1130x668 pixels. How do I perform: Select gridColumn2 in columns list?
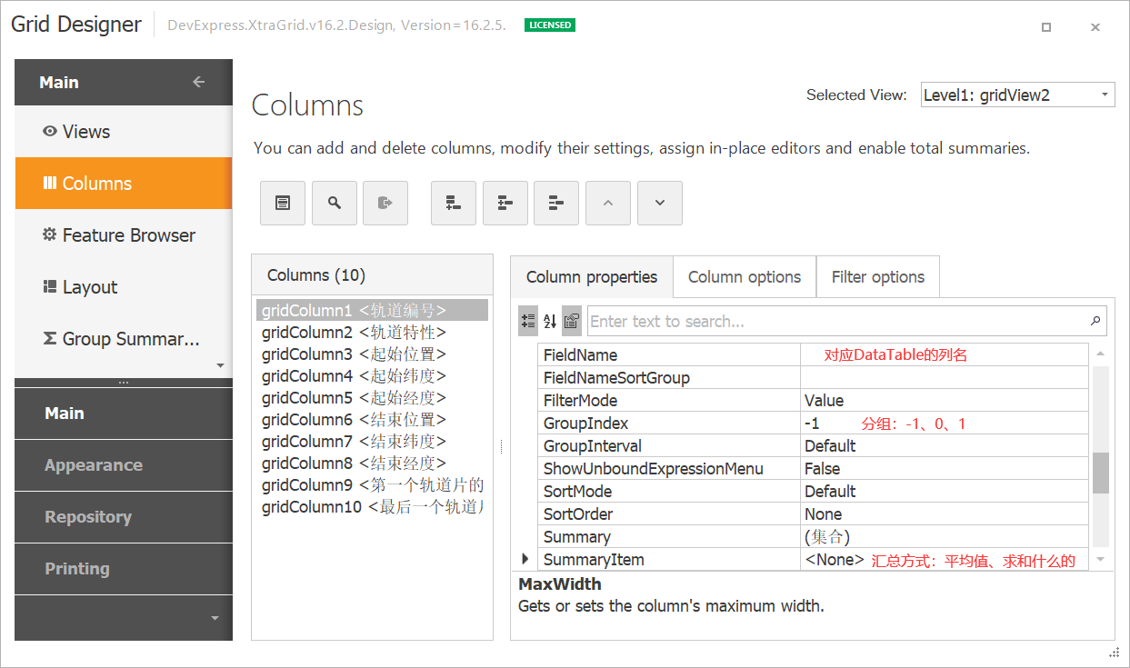click(372, 332)
